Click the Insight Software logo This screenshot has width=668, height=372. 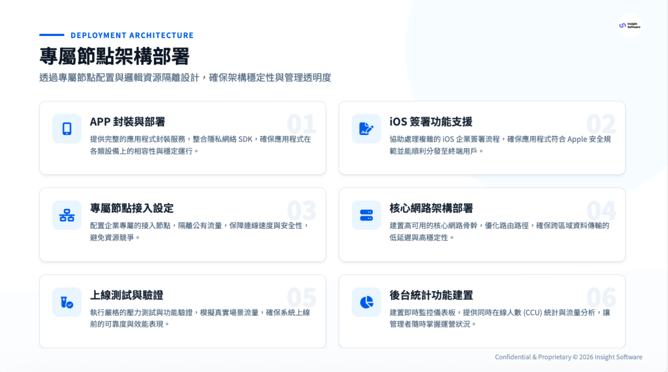point(630,26)
